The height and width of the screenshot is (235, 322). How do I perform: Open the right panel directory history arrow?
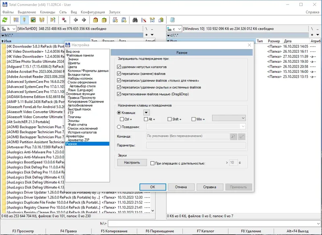pos(318,35)
